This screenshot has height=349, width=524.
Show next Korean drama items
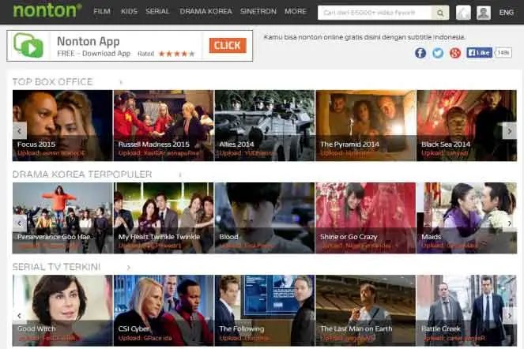pos(509,223)
